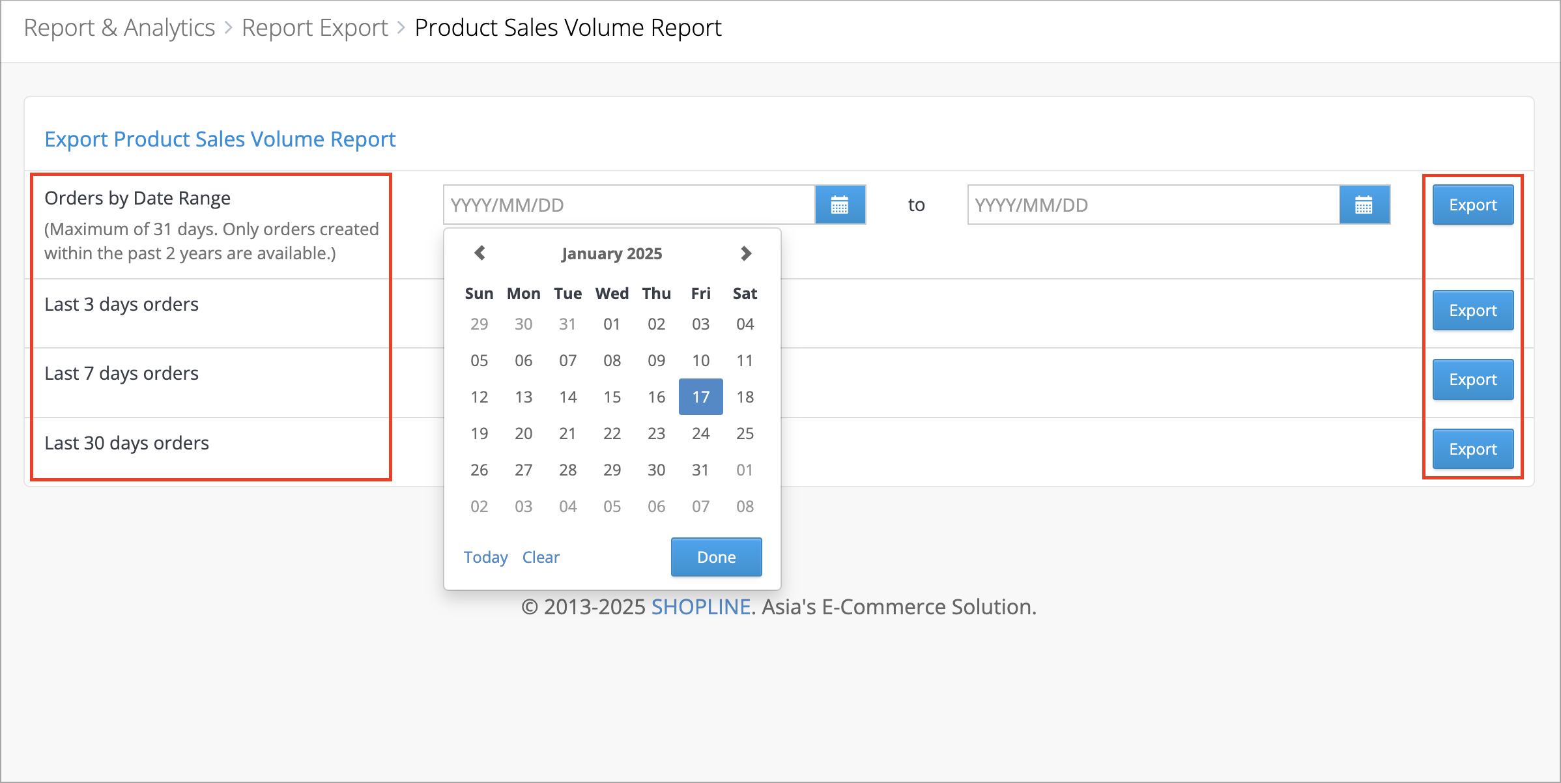1561x783 pixels.
Task: Click Clear link in the calendar
Action: [541, 557]
